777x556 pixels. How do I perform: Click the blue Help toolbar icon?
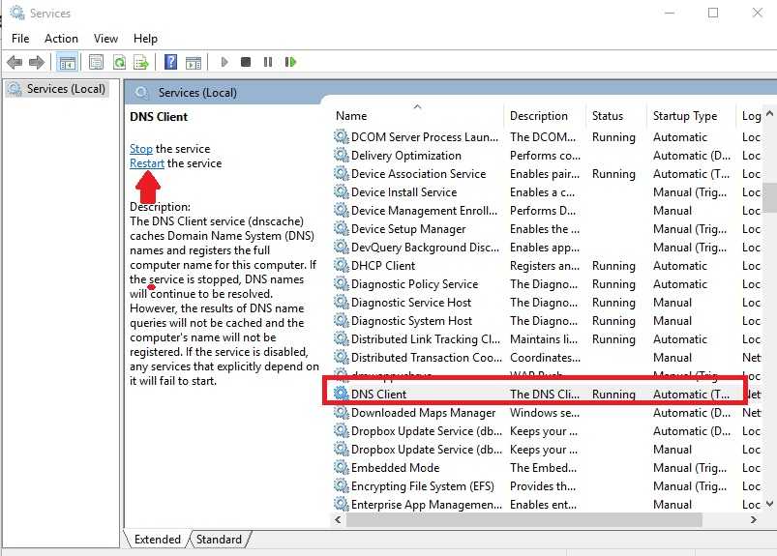coord(170,62)
